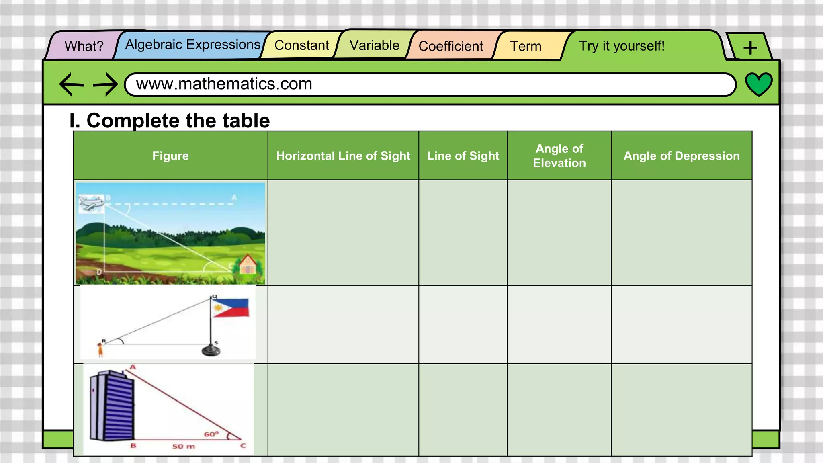
Task: Open a new tab with plus icon
Action: pyautogui.click(x=750, y=48)
